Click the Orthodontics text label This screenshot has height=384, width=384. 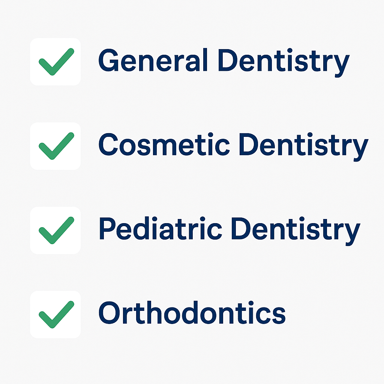click(x=192, y=313)
